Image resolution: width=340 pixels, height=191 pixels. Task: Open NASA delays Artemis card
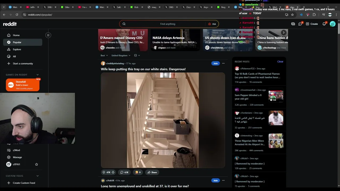175,40
